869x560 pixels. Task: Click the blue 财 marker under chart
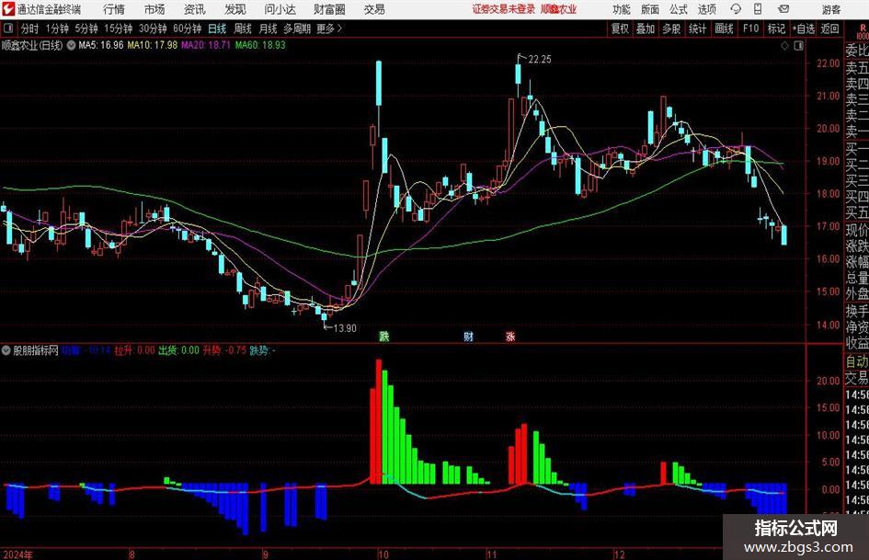[x=469, y=336]
